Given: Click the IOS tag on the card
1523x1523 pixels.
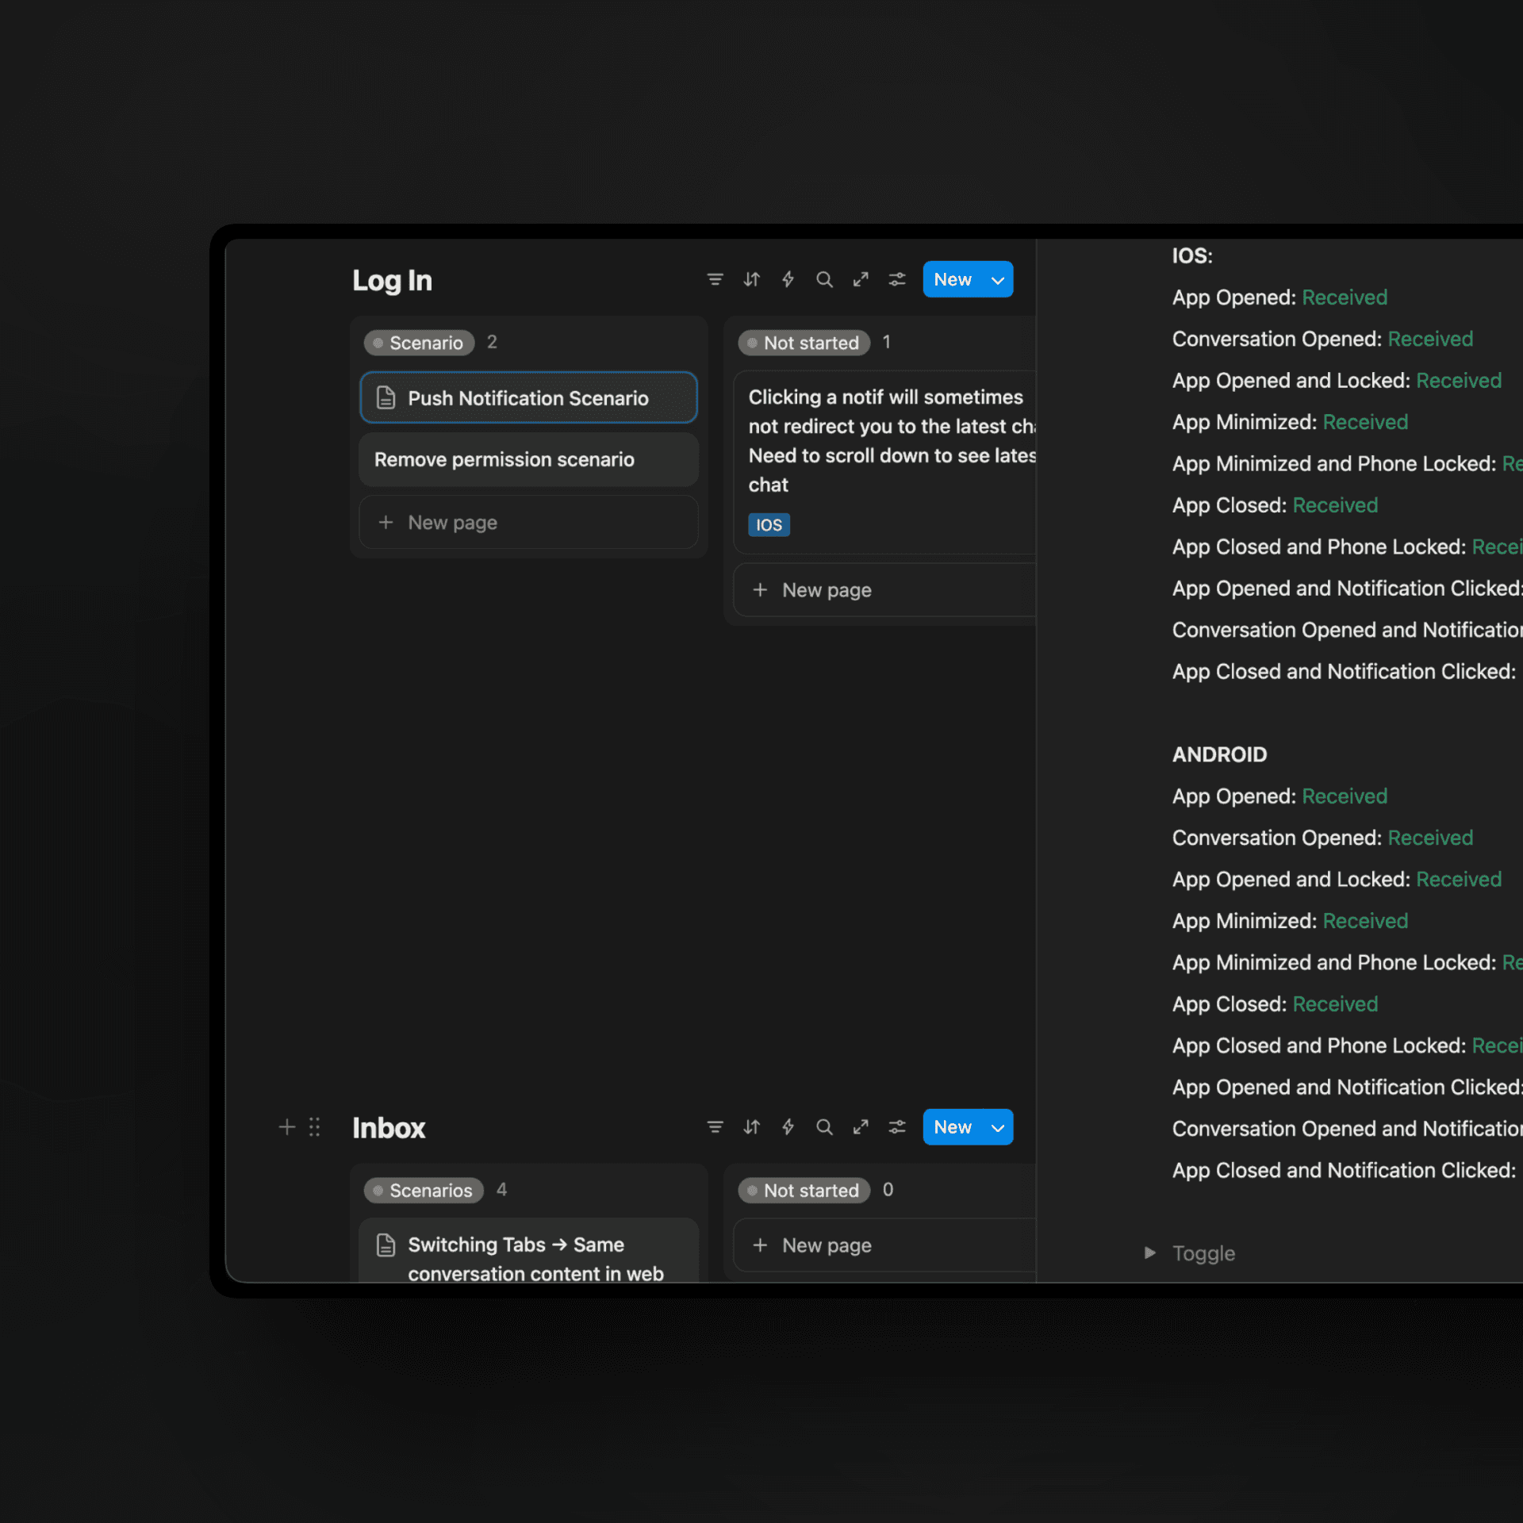Looking at the screenshot, I should 769,524.
